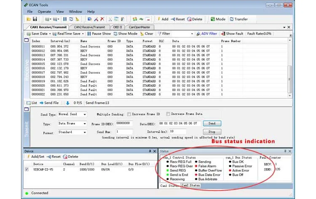Viewport: 316px width, 199px height.
Task: Click the Show Fault flag icon
Action: (223, 34)
